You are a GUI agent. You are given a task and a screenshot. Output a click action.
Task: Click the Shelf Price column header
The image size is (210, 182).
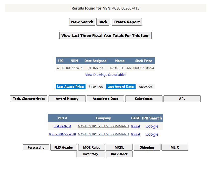coord(144,61)
